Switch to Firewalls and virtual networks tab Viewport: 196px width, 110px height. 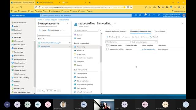116,31
